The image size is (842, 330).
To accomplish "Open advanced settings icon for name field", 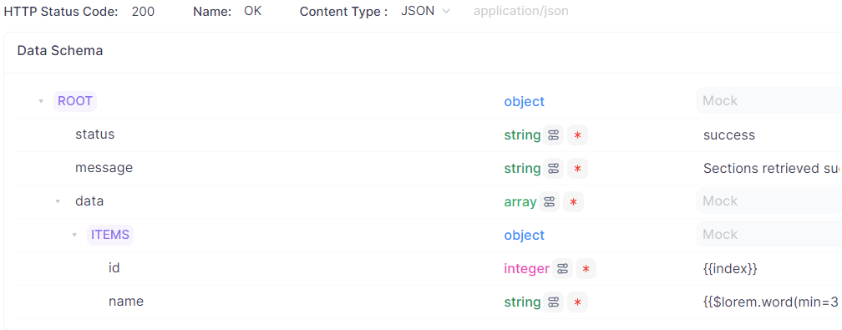I will (x=553, y=302).
